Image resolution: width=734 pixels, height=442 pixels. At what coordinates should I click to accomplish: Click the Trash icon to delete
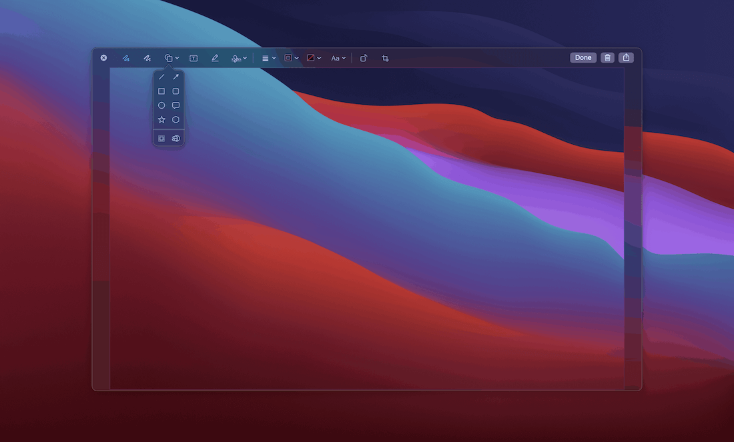point(607,57)
